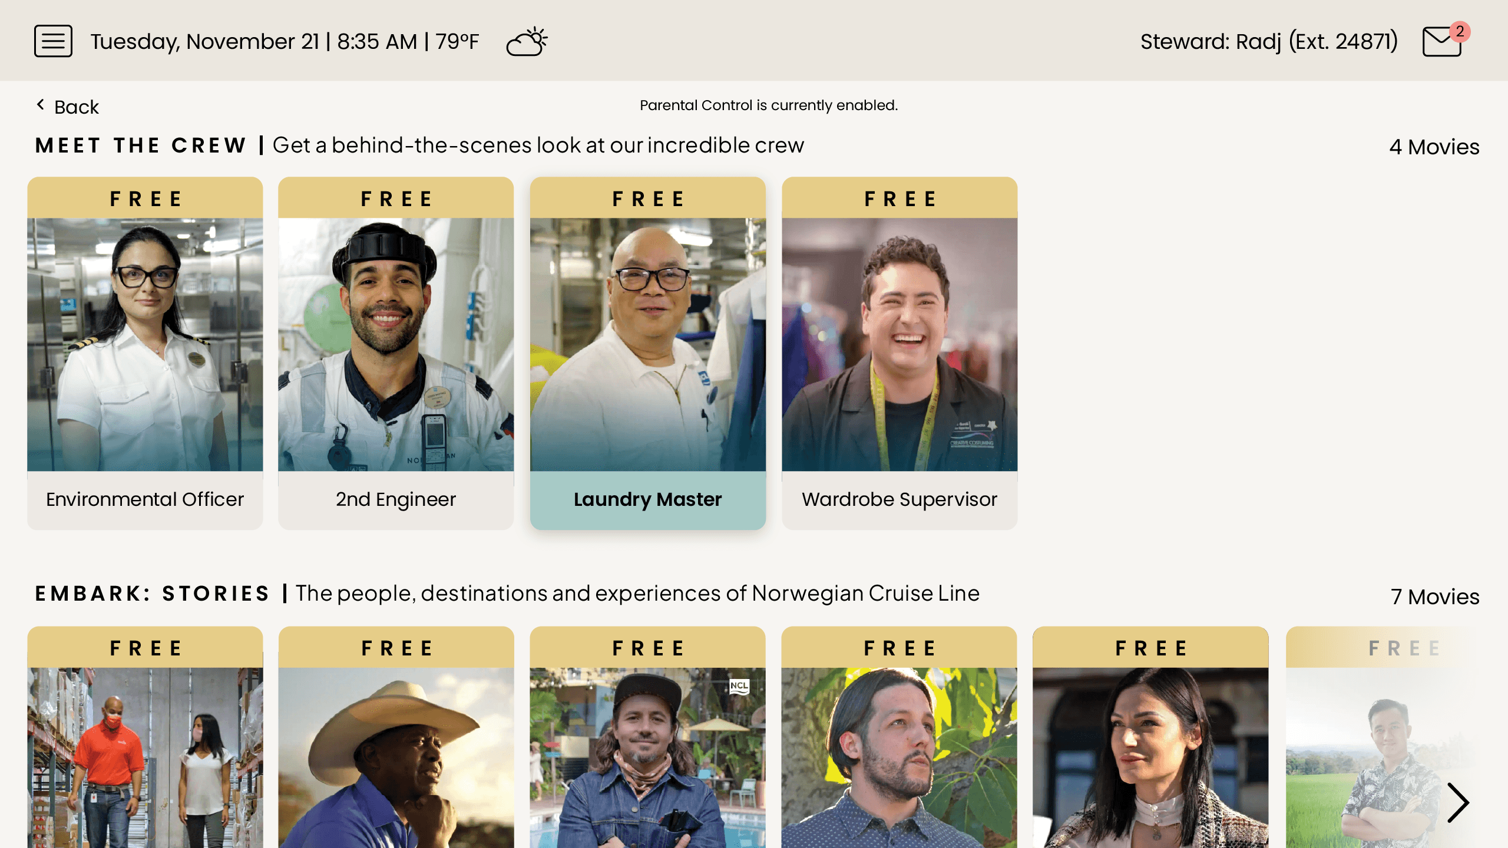Open the cowboy hat man story

click(x=396, y=737)
